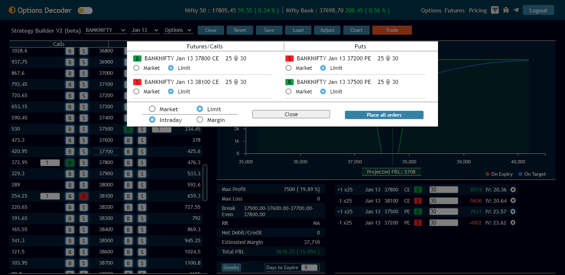Remove the 38100 CE leg
Viewport: 565px width, 275px height.
[x=513, y=201]
